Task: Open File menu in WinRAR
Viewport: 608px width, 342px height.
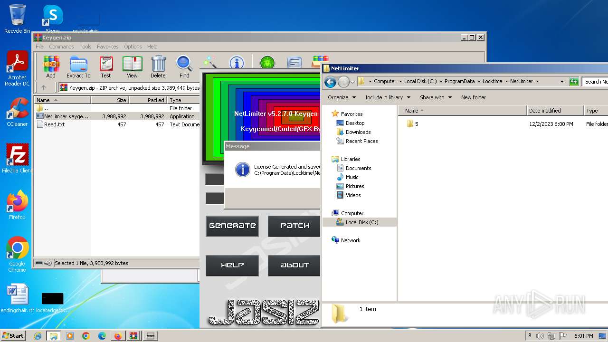Action: pyautogui.click(x=39, y=47)
